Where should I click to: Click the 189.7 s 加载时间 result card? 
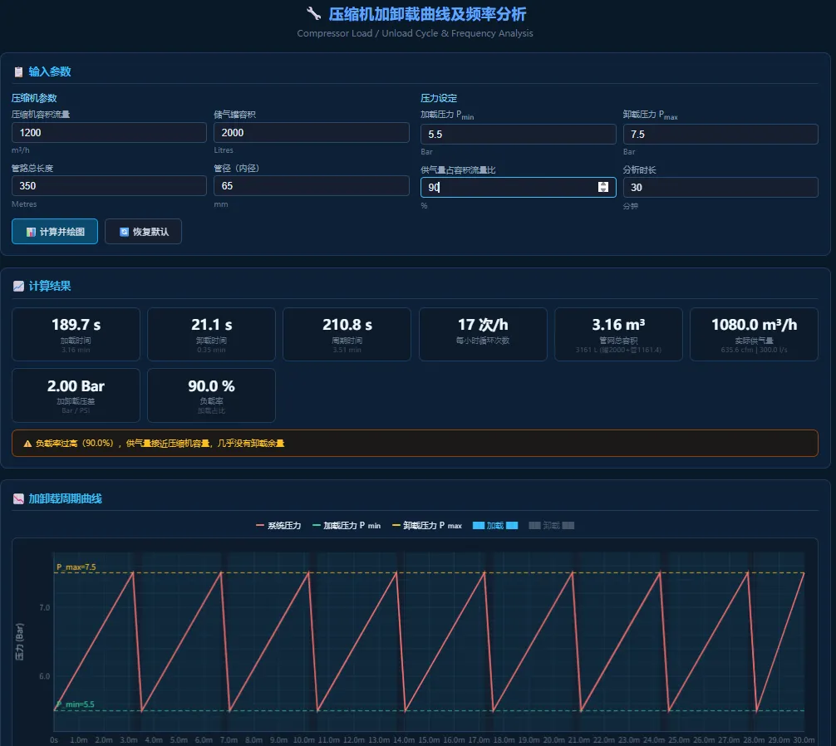click(76, 334)
